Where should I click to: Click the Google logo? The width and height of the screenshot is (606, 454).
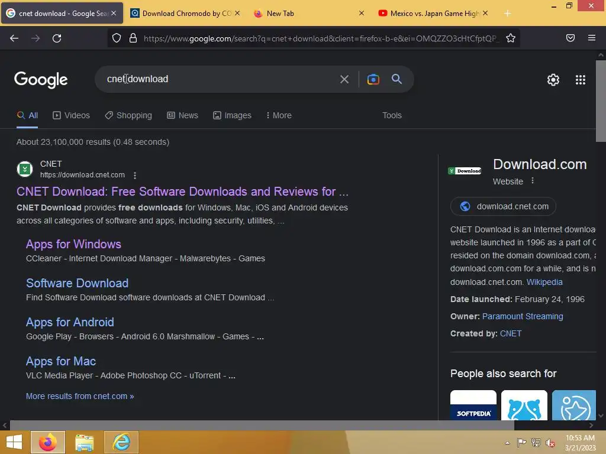pyautogui.click(x=41, y=80)
